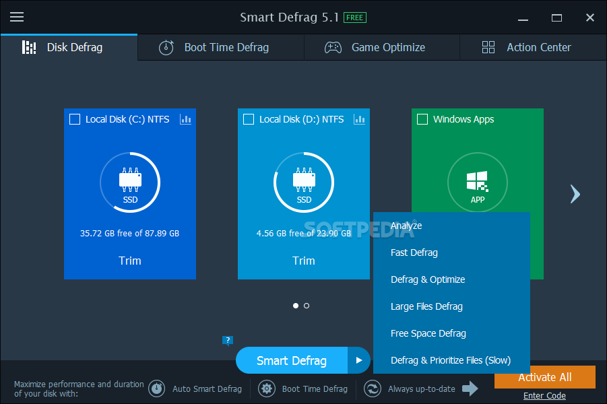607x404 pixels.
Task: Click the Local Disk (C:) NTFS title
Action: 127,119
